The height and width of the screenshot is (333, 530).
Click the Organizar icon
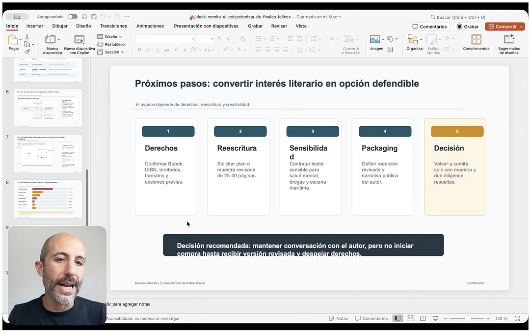pos(413,39)
